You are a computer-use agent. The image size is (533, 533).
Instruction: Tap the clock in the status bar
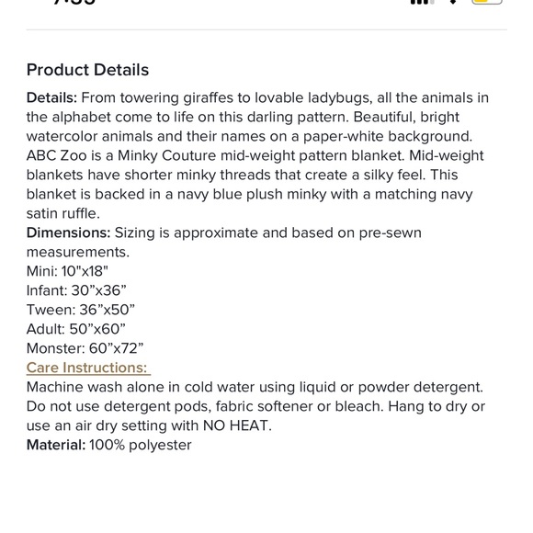pos(74,2)
